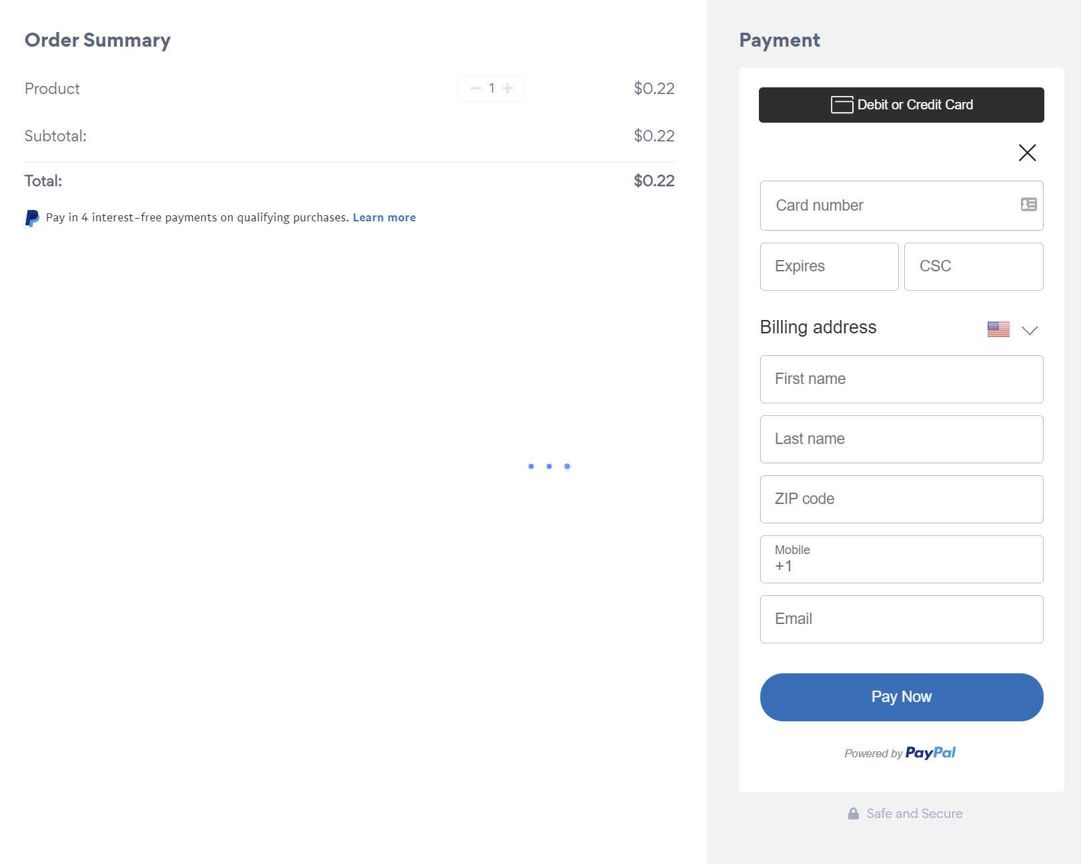Select Debit or Credit Card button

coord(901,105)
